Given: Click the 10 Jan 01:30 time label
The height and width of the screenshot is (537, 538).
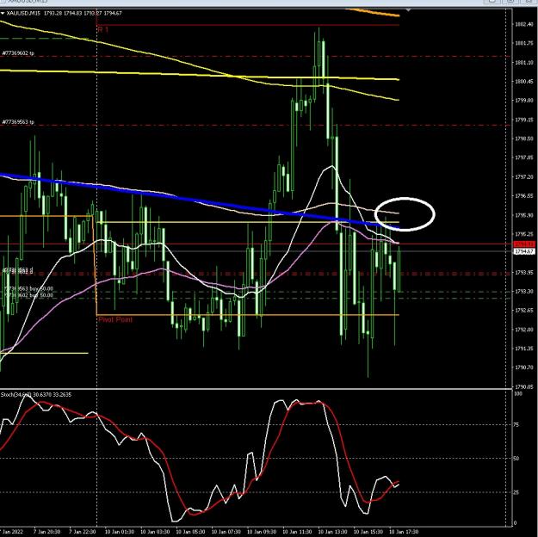Looking at the screenshot, I should click(x=119, y=532).
